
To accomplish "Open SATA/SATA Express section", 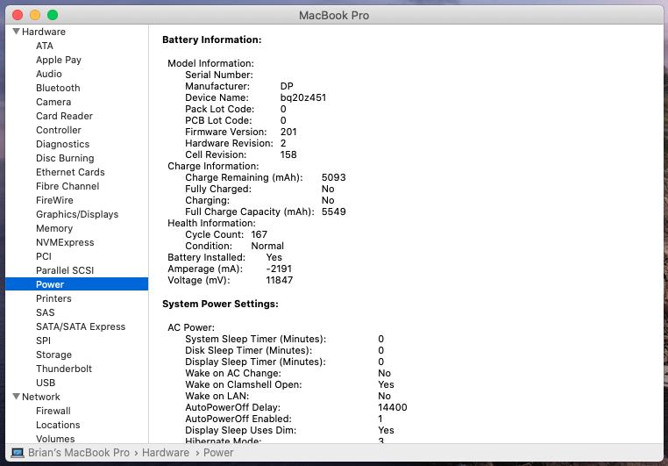I will pos(81,326).
